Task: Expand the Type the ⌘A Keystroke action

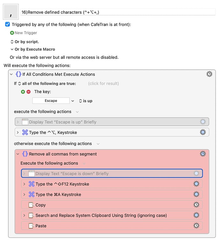Action: click(x=24, y=194)
